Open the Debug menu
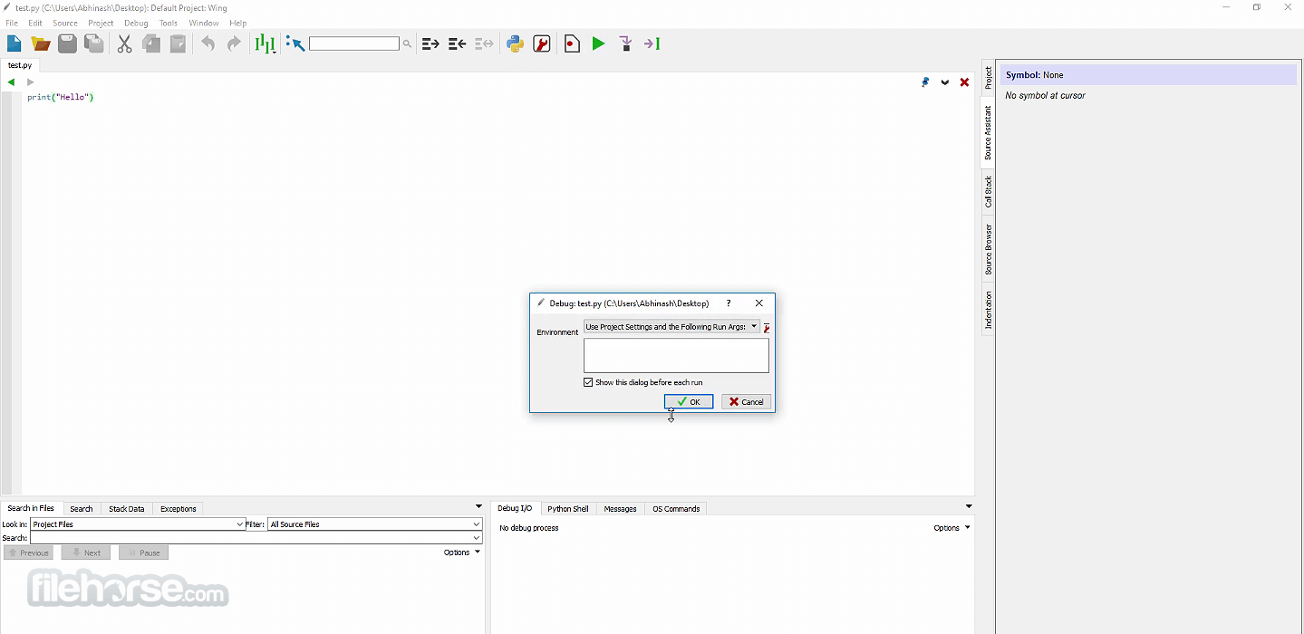This screenshot has height=634, width=1304. pyautogui.click(x=136, y=23)
